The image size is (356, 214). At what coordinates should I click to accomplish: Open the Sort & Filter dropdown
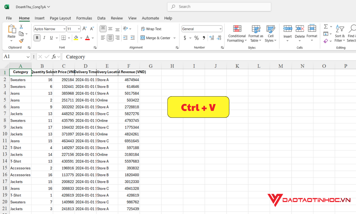click(340, 34)
